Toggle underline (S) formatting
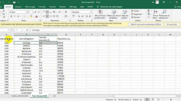 tap(18, 16)
